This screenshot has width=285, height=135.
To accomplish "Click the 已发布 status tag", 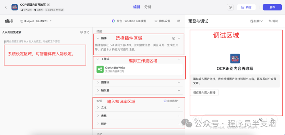I will click(x=38, y=10).
